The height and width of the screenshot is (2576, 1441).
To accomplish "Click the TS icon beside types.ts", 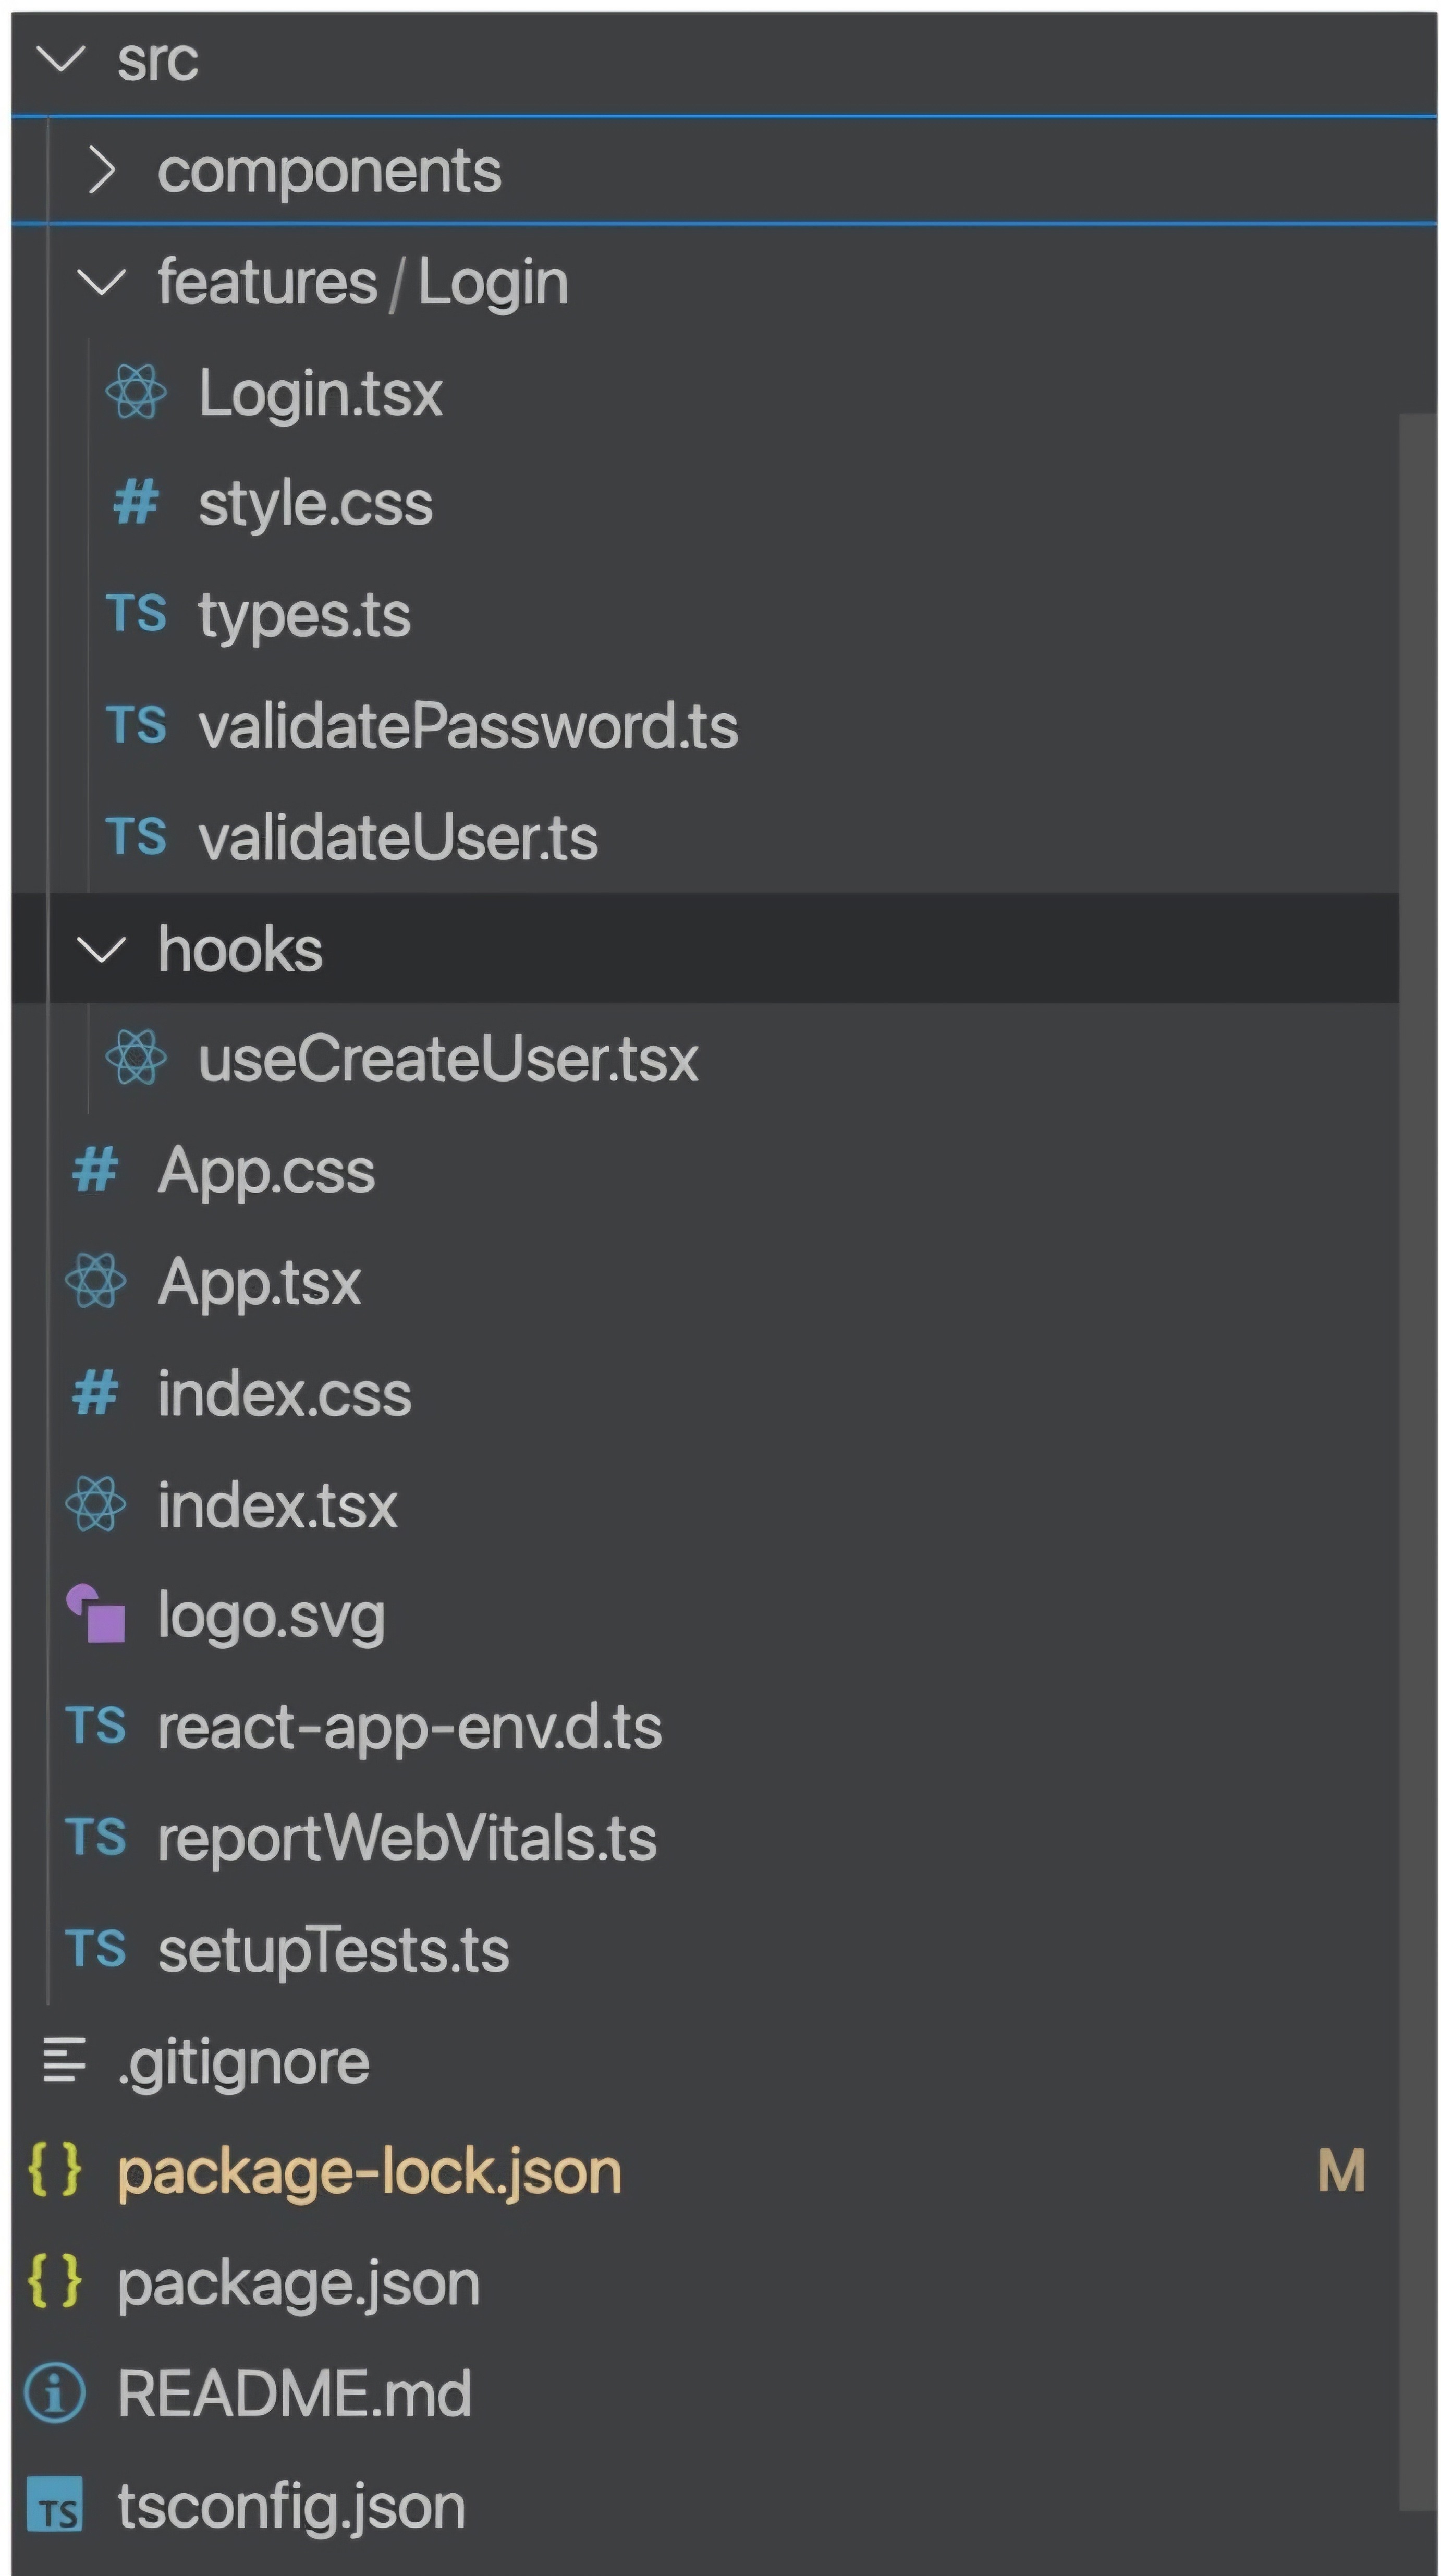I will [136, 613].
